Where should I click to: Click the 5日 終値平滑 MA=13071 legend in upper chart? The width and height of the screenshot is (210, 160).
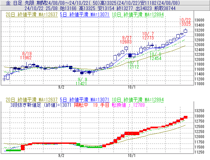85,14
